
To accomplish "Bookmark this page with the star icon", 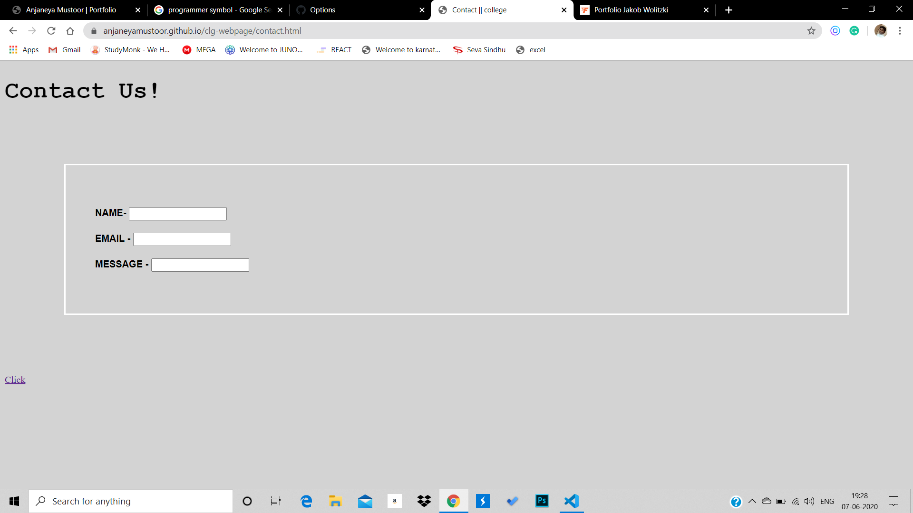I will point(811,31).
